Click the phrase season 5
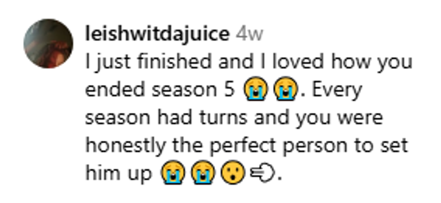 click(x=193, y=90)
